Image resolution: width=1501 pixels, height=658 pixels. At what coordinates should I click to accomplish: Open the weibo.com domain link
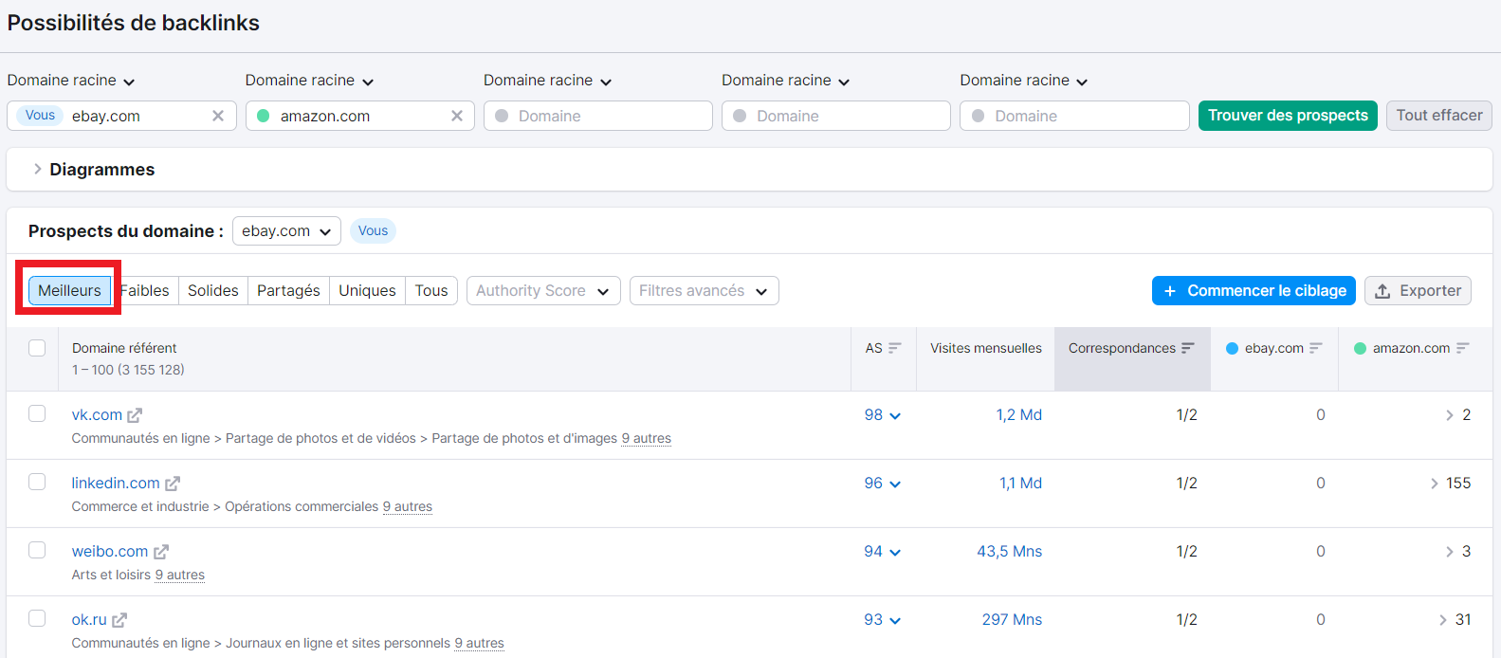110,552
